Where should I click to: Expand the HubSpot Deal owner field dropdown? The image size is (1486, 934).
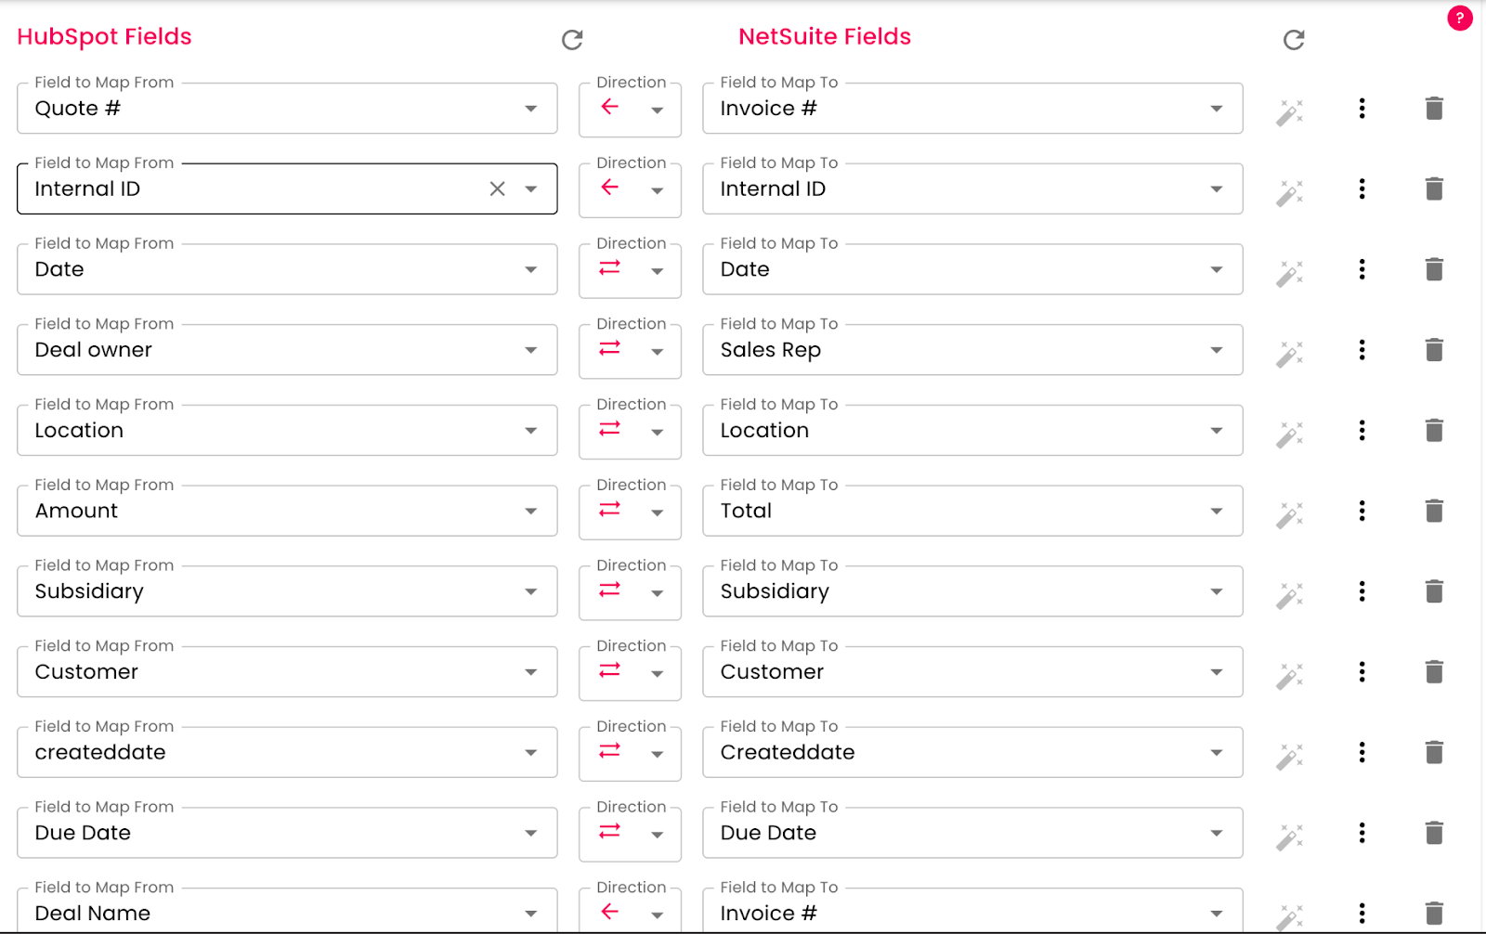[530, 351]
